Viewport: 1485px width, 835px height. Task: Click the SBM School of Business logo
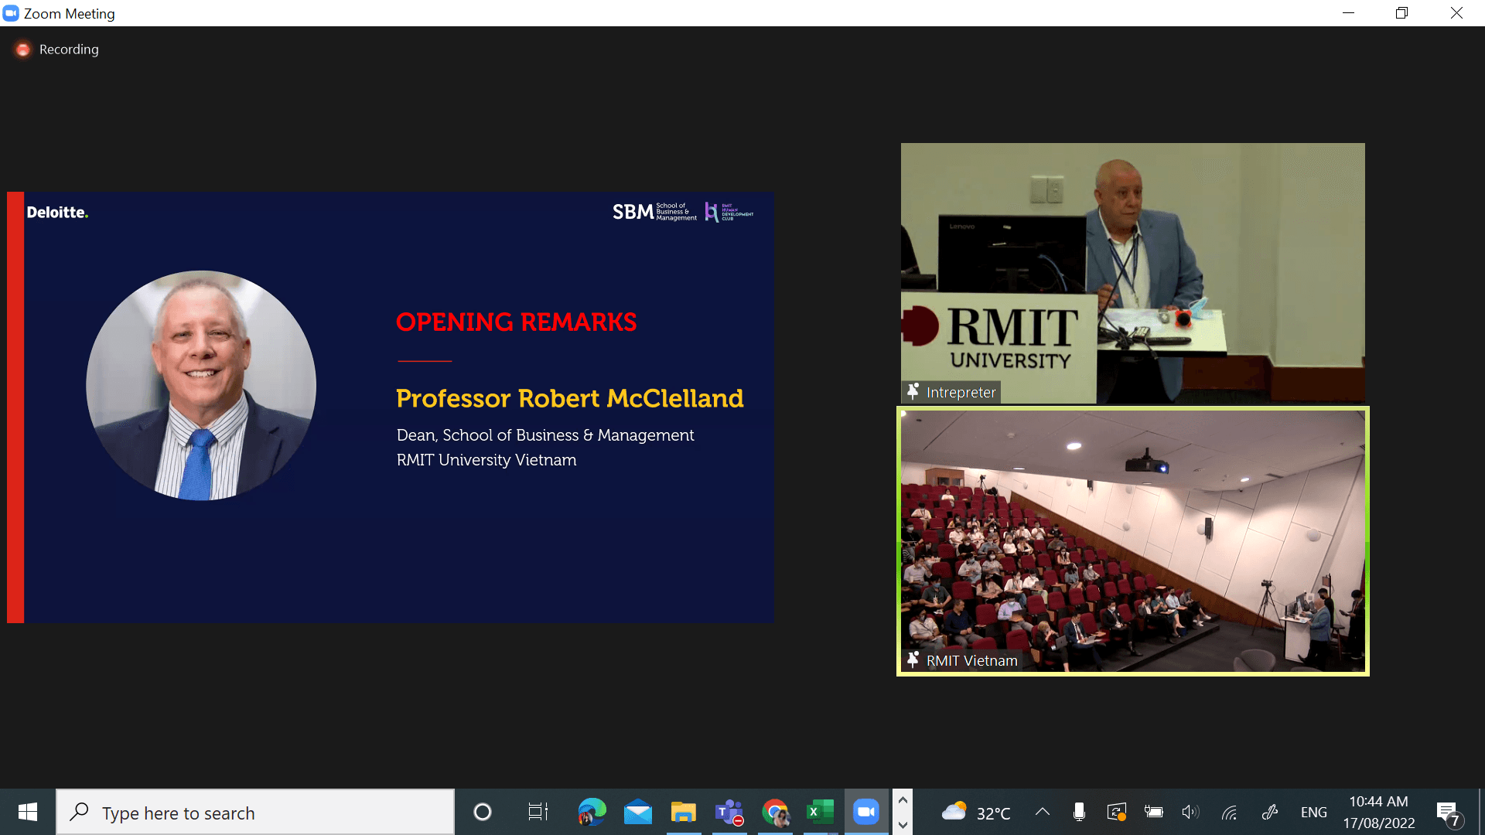pos(654,212)
